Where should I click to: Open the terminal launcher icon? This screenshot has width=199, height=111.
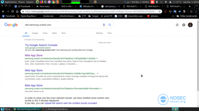click(45, 2)
